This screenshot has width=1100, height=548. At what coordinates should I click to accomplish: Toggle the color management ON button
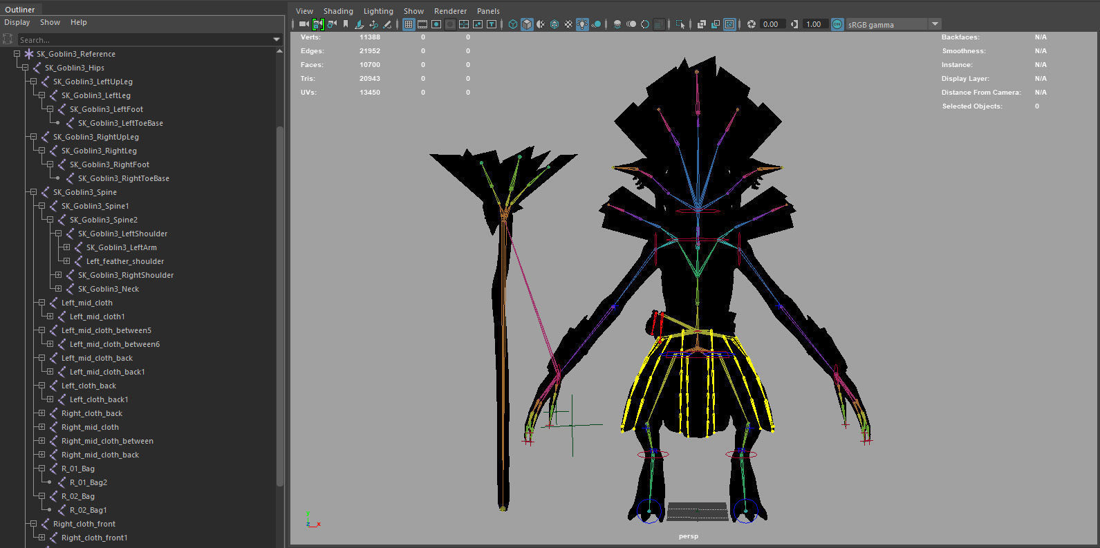point(837,24)
